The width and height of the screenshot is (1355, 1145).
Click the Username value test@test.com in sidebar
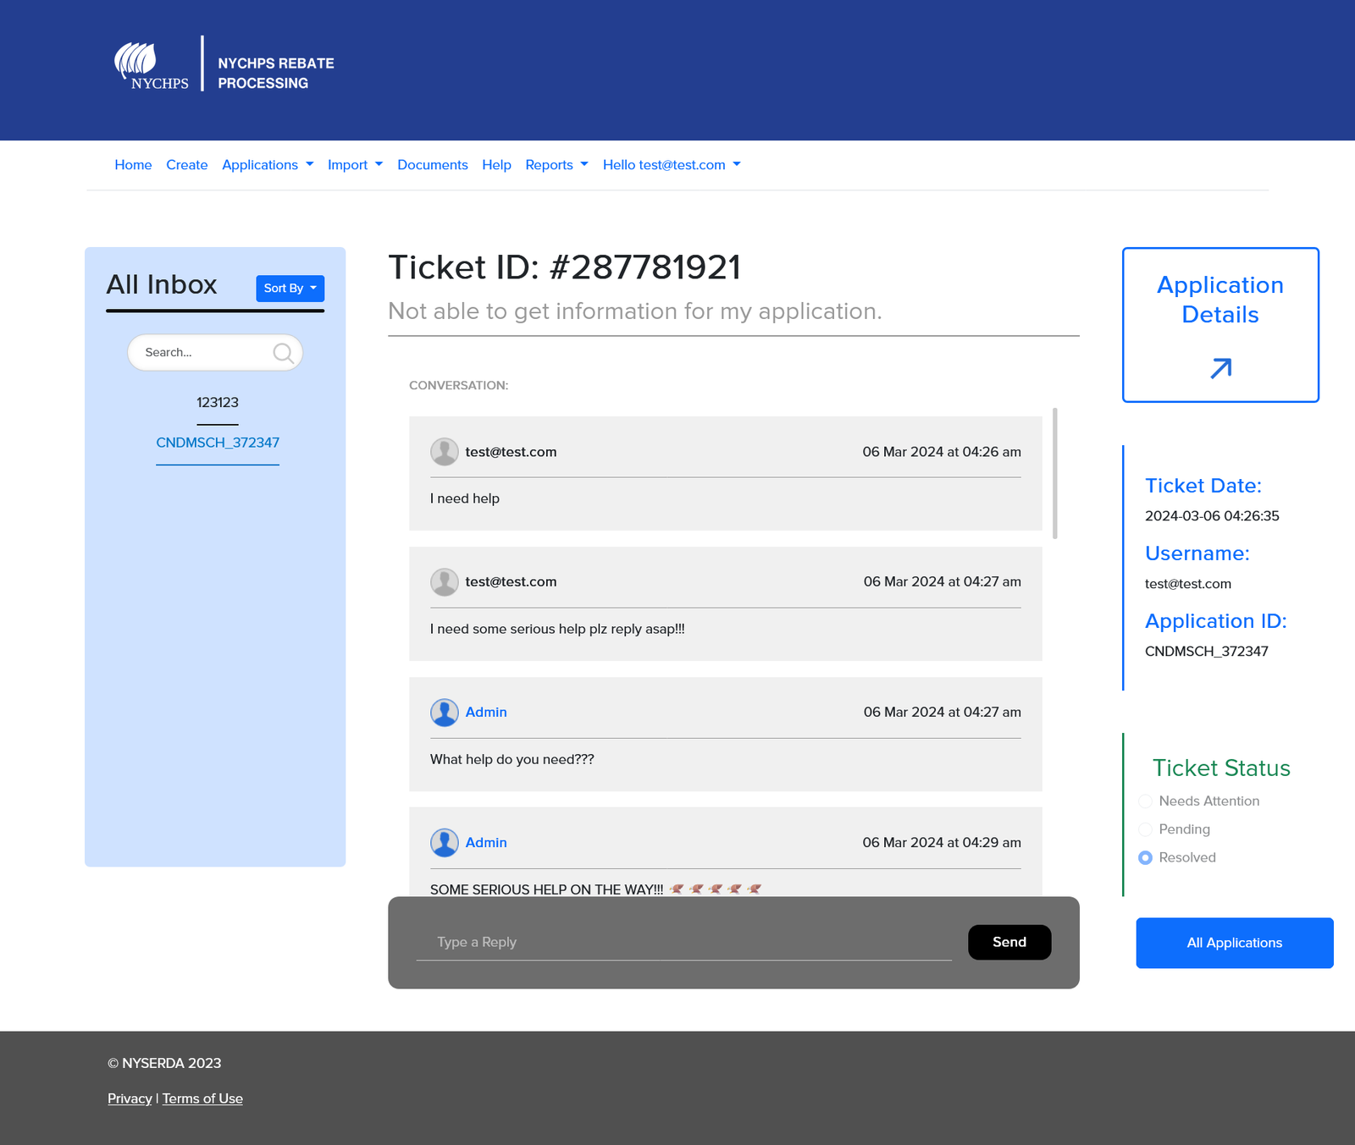[x=1188, y=584]
